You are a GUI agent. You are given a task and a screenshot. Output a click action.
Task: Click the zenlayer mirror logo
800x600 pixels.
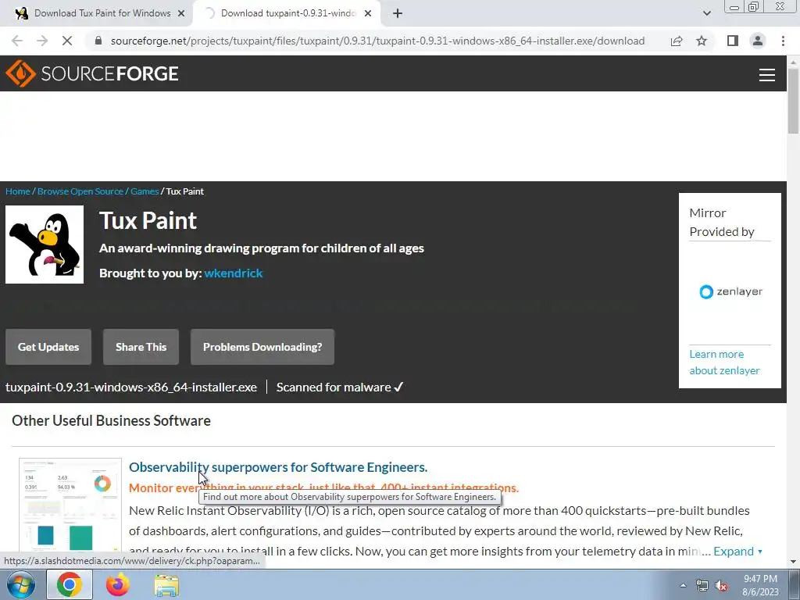point(731,292)
